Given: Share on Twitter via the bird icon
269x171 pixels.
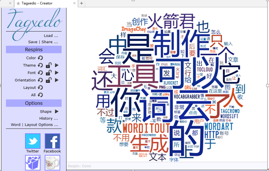Looking at the screenshot, I should pos(33,141).
